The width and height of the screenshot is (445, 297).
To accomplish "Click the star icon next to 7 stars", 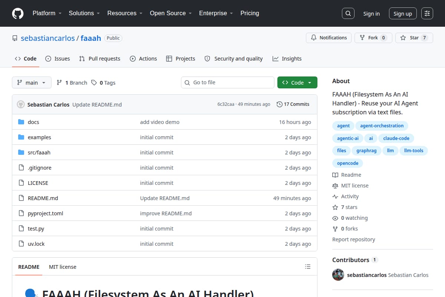I will (x=335, y=207).
